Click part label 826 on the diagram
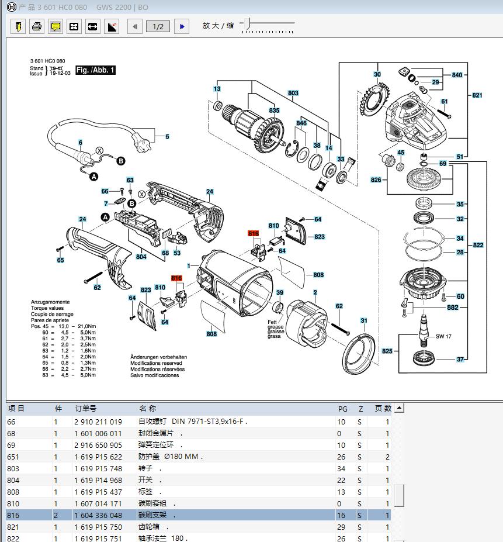503x542 pixels. (x=376, y=179)
